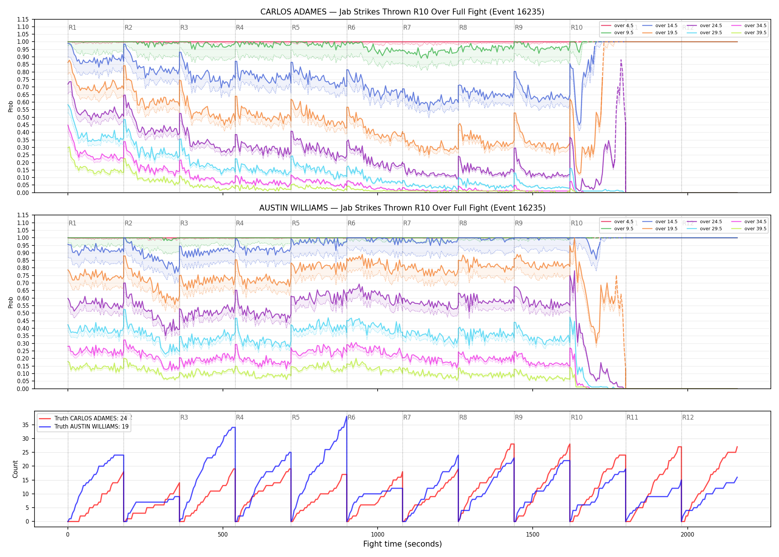This screenshot has height=557, width=779.
Task: Click the R1 round label in Austin Williams chart
Action: (x=72, y=223)
